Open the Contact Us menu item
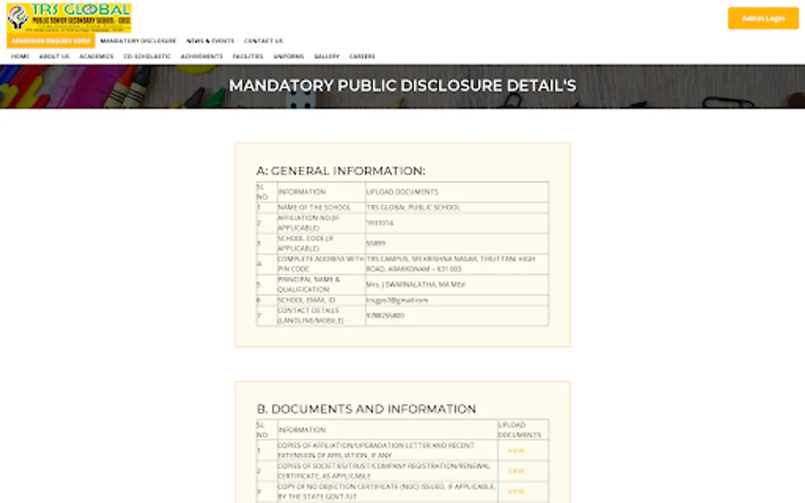The height and width of the screenshot is (503, 805). click(263, 41)
